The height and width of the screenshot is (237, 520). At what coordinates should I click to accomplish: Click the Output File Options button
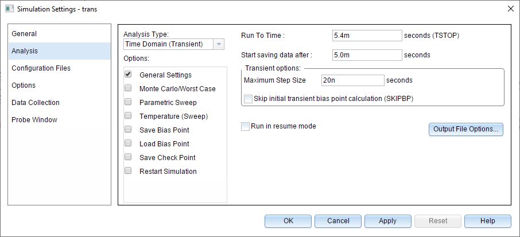(x=466, y=130)
